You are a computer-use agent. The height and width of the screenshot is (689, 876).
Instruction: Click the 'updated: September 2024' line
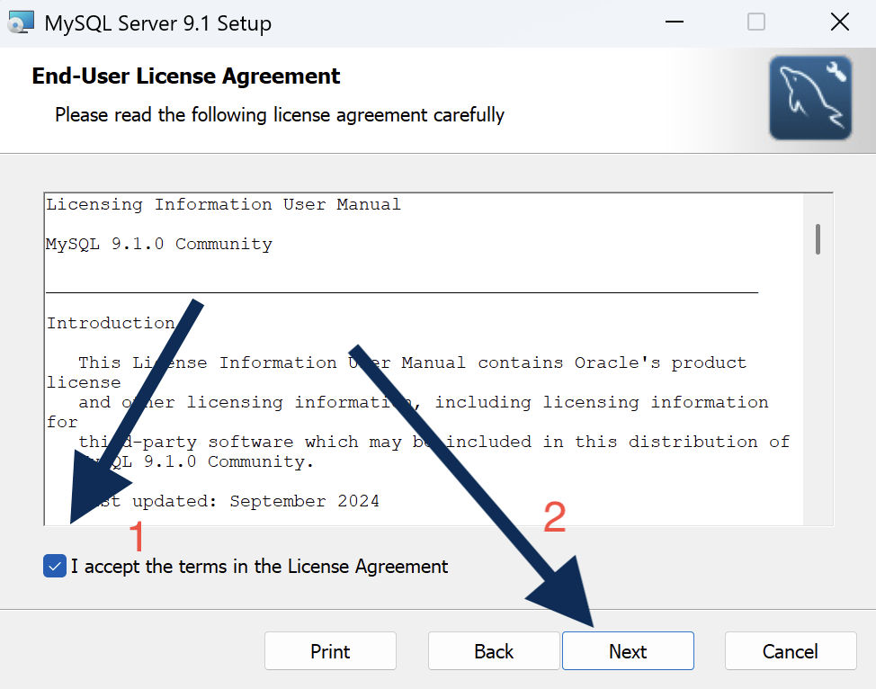point(255,501)
